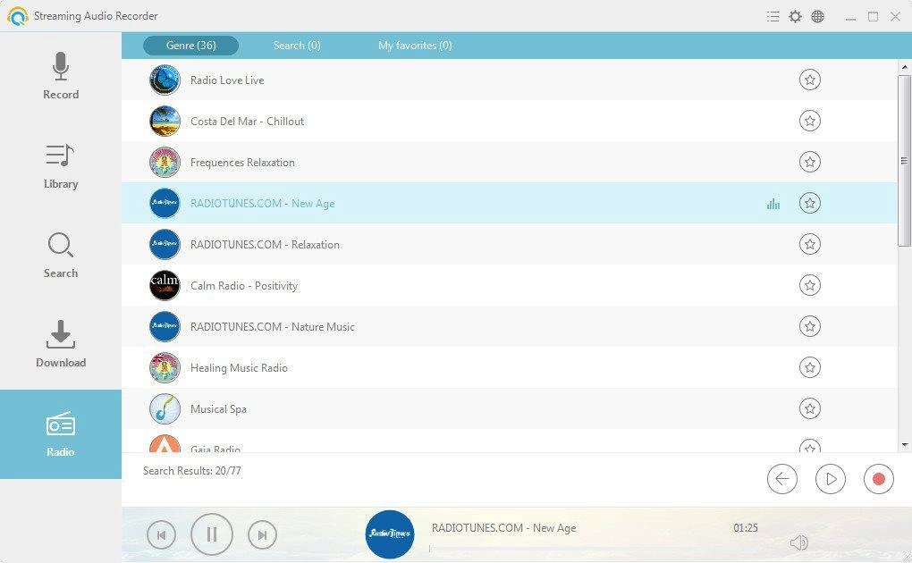Select the Radio section in sidebar
Screen dimensions: 912x563
coord(61,434)
